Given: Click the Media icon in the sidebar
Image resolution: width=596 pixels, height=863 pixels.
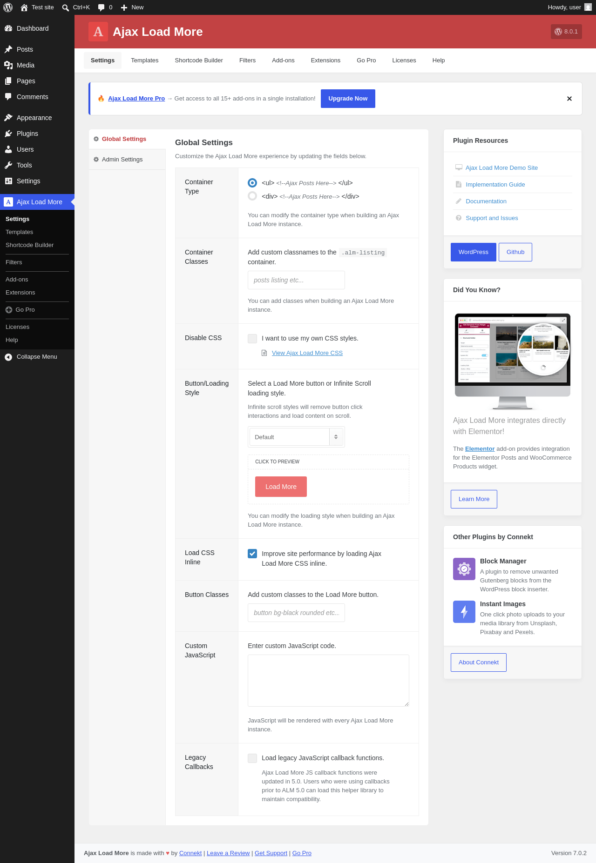Looking at the screenshot, I should click(8, 65).
